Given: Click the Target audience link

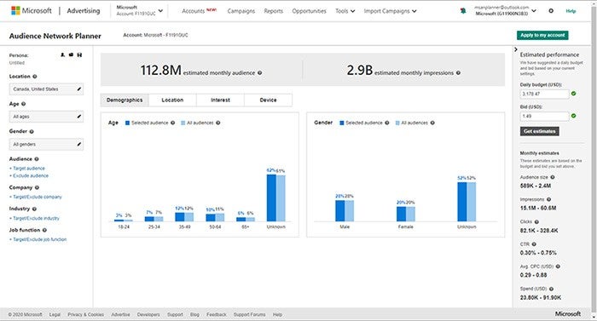Looking at the screenshot, I should tap(28, 168).
